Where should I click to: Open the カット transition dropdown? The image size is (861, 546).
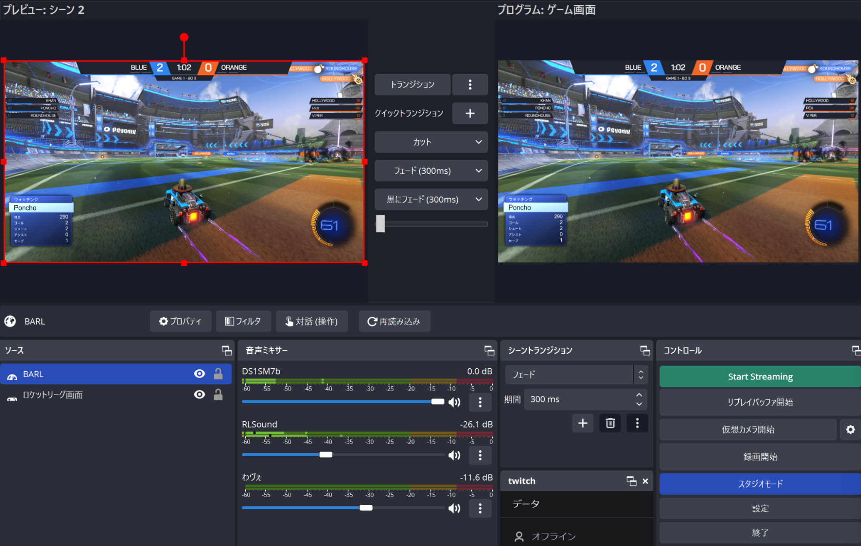[x=431, y=142]
